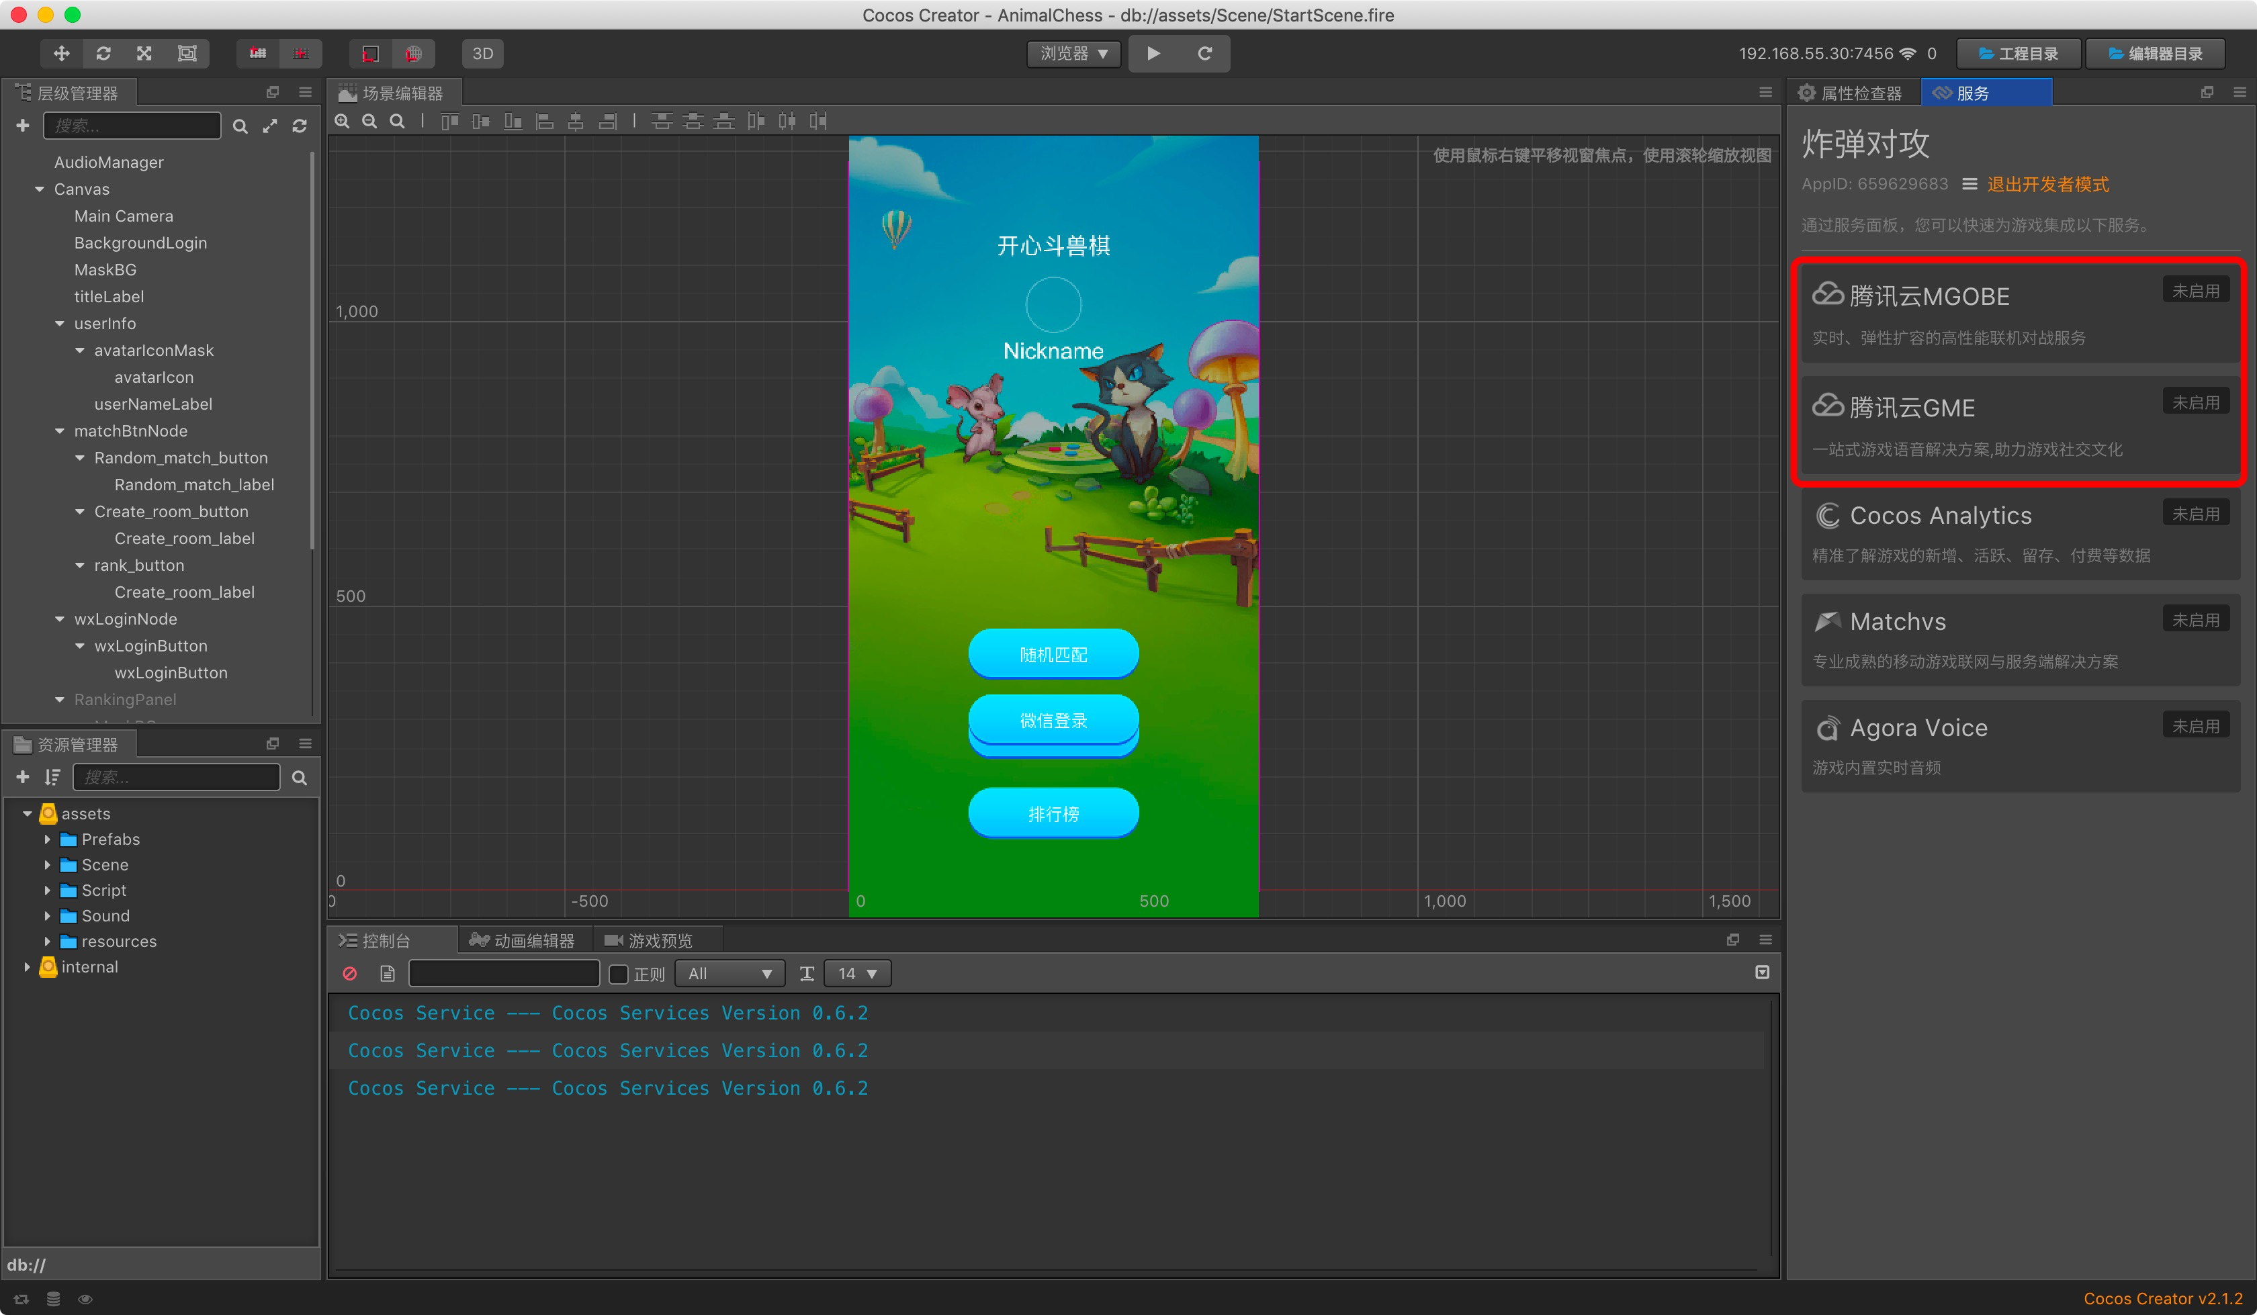Screen dimensions: 2257x1315
Task: Open the Agora Voice service card
Action: 2020,745
